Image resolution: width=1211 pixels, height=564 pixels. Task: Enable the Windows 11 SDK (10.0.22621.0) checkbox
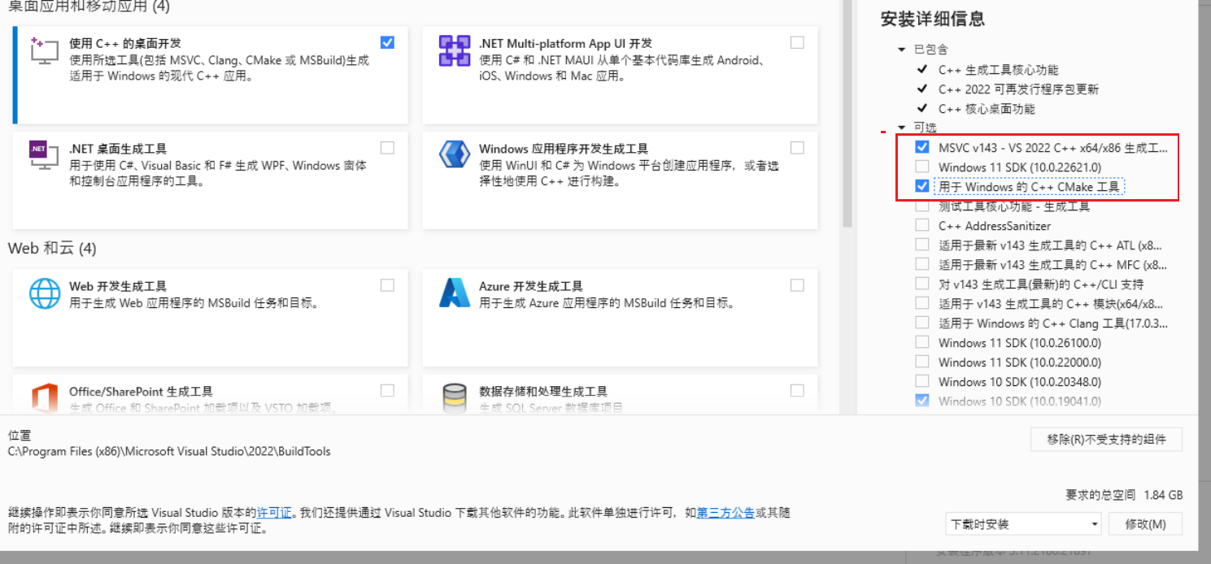(x=921, y=167)
